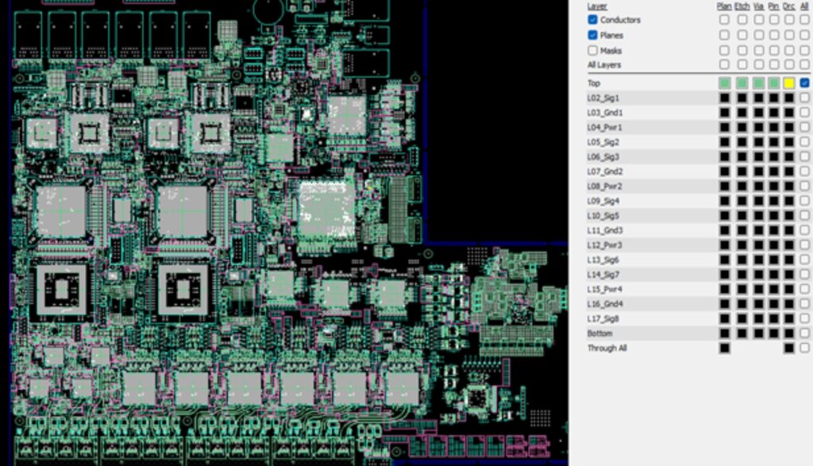Check All Layers row Via checkbox

(759, 64)
